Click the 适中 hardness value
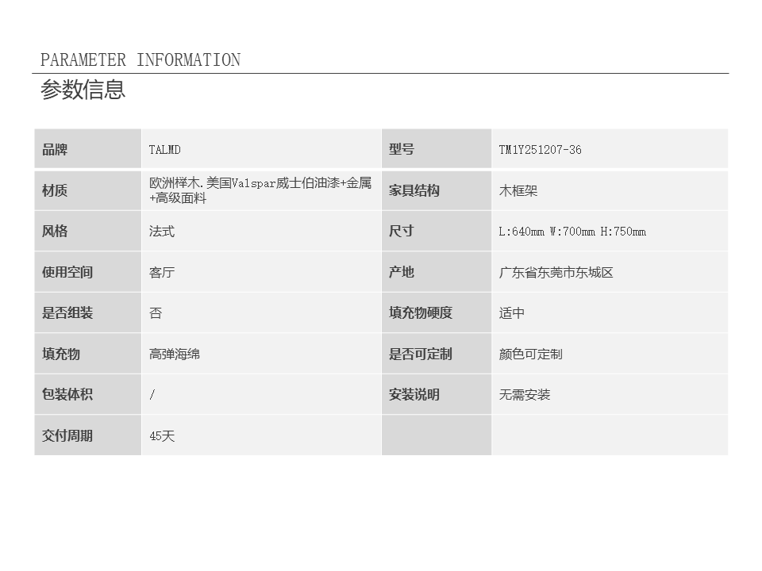 click(x=512, y=313)
